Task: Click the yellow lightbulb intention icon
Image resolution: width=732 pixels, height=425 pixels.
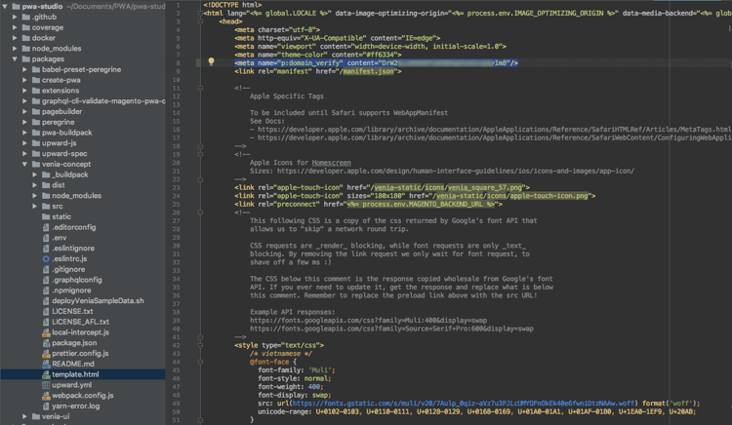Action: tap(212, 61)
